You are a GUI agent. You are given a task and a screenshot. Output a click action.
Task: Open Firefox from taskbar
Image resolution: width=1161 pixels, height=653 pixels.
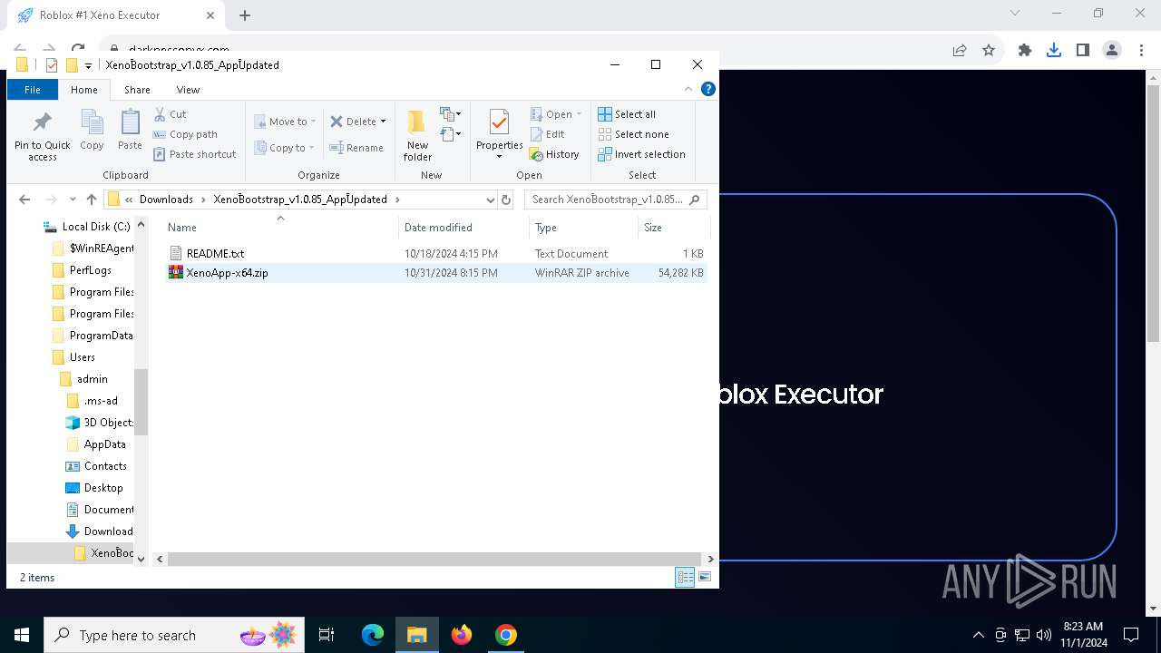tap(462, 635)
